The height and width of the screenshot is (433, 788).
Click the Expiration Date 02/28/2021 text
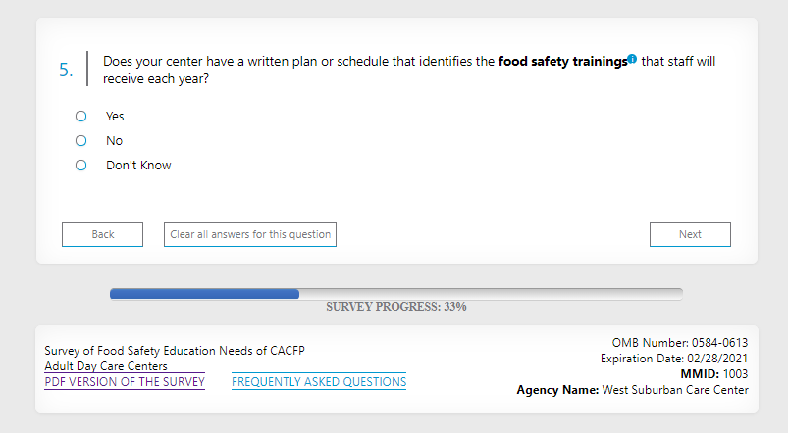pos(674,359)
